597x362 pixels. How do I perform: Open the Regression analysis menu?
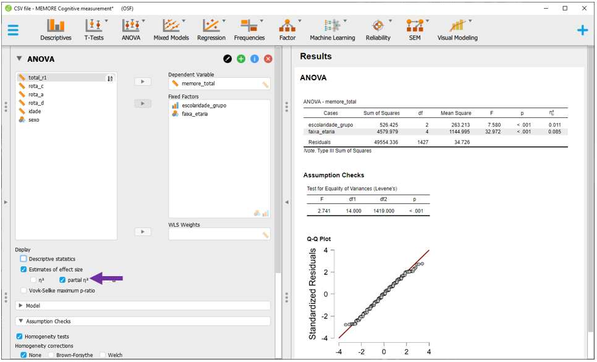tap(211, 30)
